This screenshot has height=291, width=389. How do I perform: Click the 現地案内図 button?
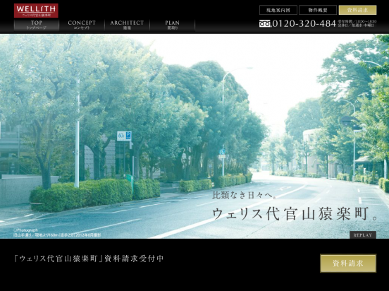click(x=278, y=10)
